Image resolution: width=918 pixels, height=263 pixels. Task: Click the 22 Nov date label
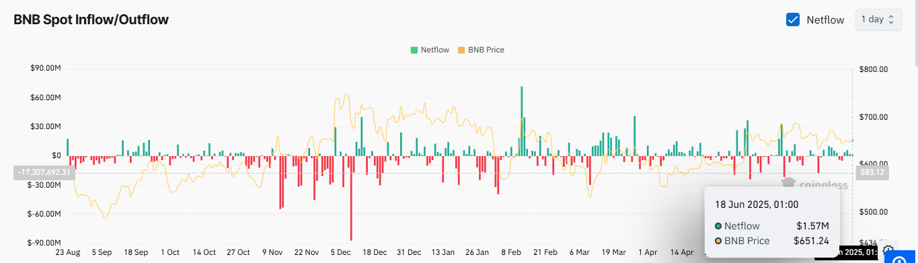click(307, 253)
